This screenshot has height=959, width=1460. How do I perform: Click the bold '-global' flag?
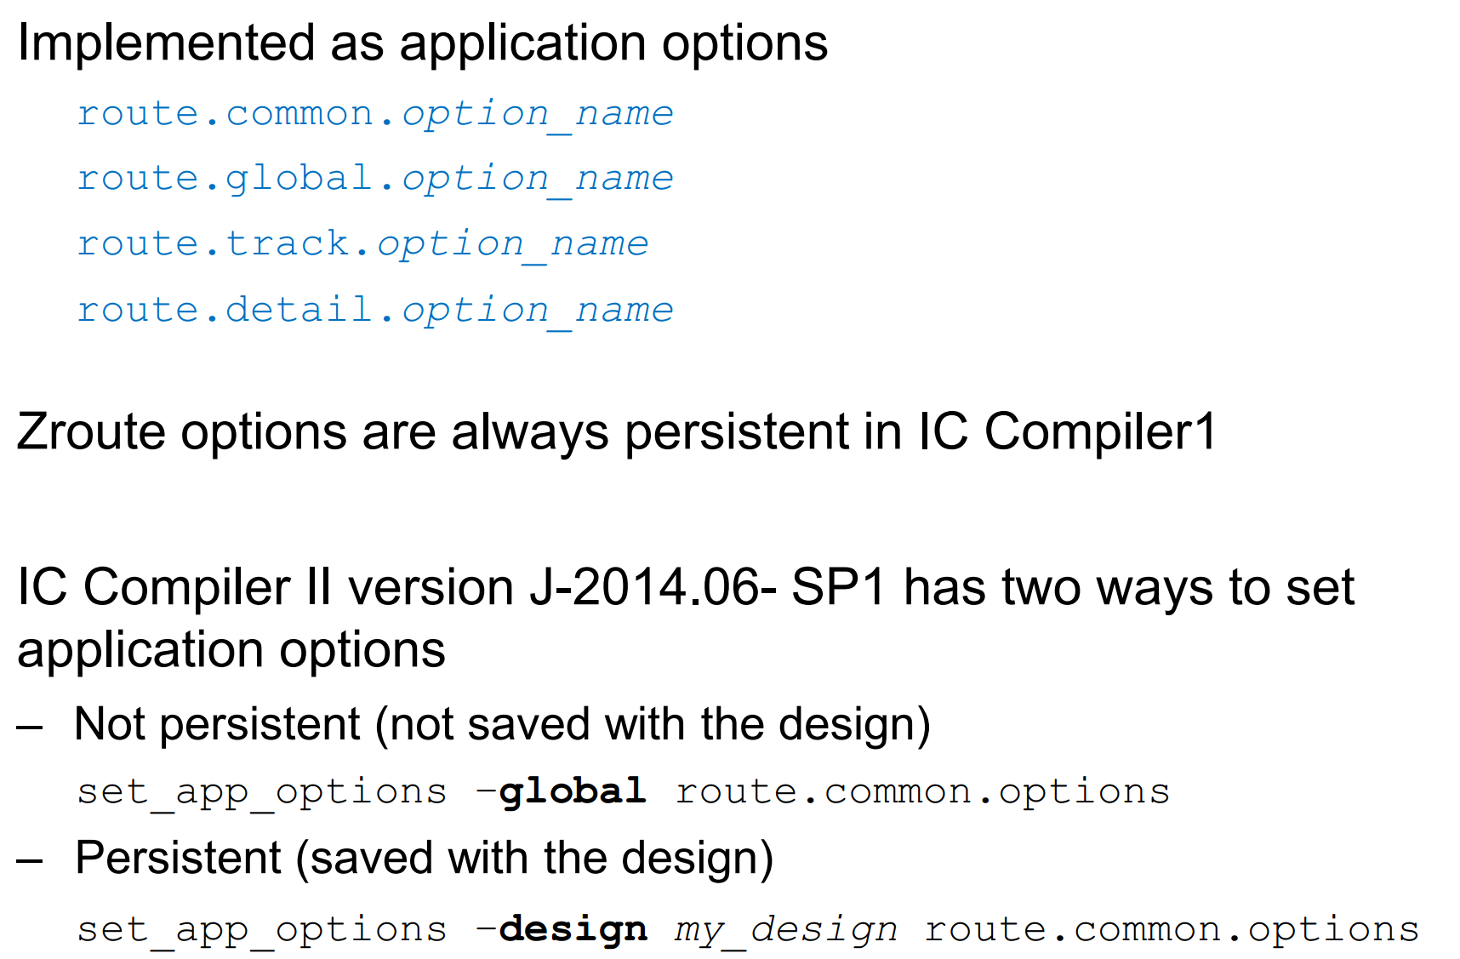click(562, 792)
